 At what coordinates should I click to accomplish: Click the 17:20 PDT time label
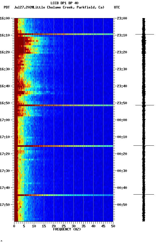(x=5, y=154)
